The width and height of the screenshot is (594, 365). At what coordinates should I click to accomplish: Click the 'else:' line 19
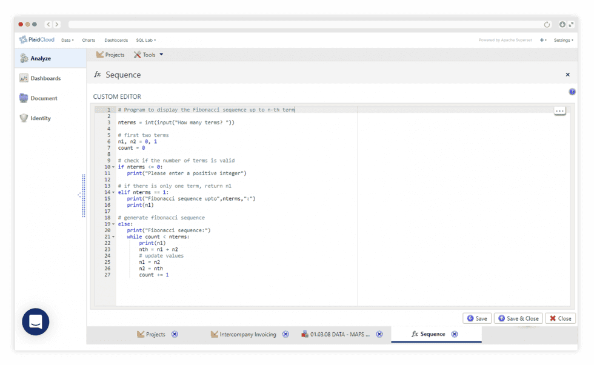(x=125, y=224)
